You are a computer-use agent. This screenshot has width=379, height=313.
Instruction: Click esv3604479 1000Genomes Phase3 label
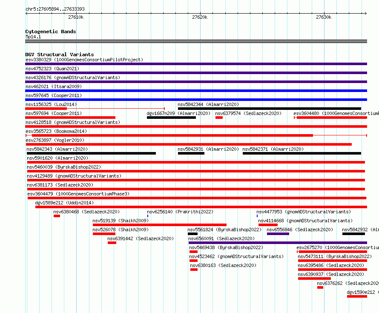pos(78,194)
